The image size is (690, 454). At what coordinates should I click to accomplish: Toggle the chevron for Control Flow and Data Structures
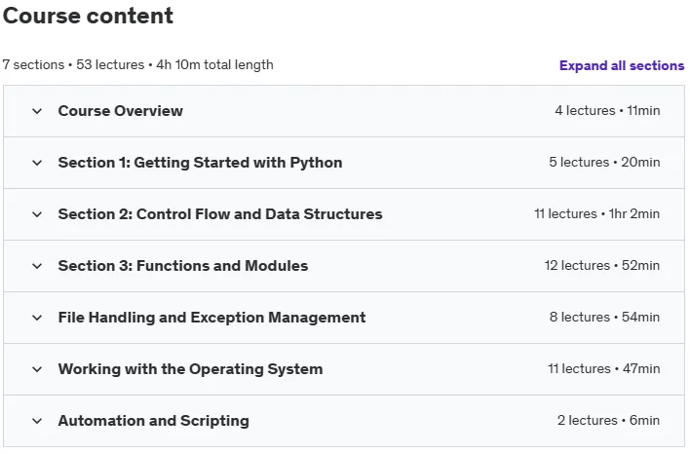point(37,214)
